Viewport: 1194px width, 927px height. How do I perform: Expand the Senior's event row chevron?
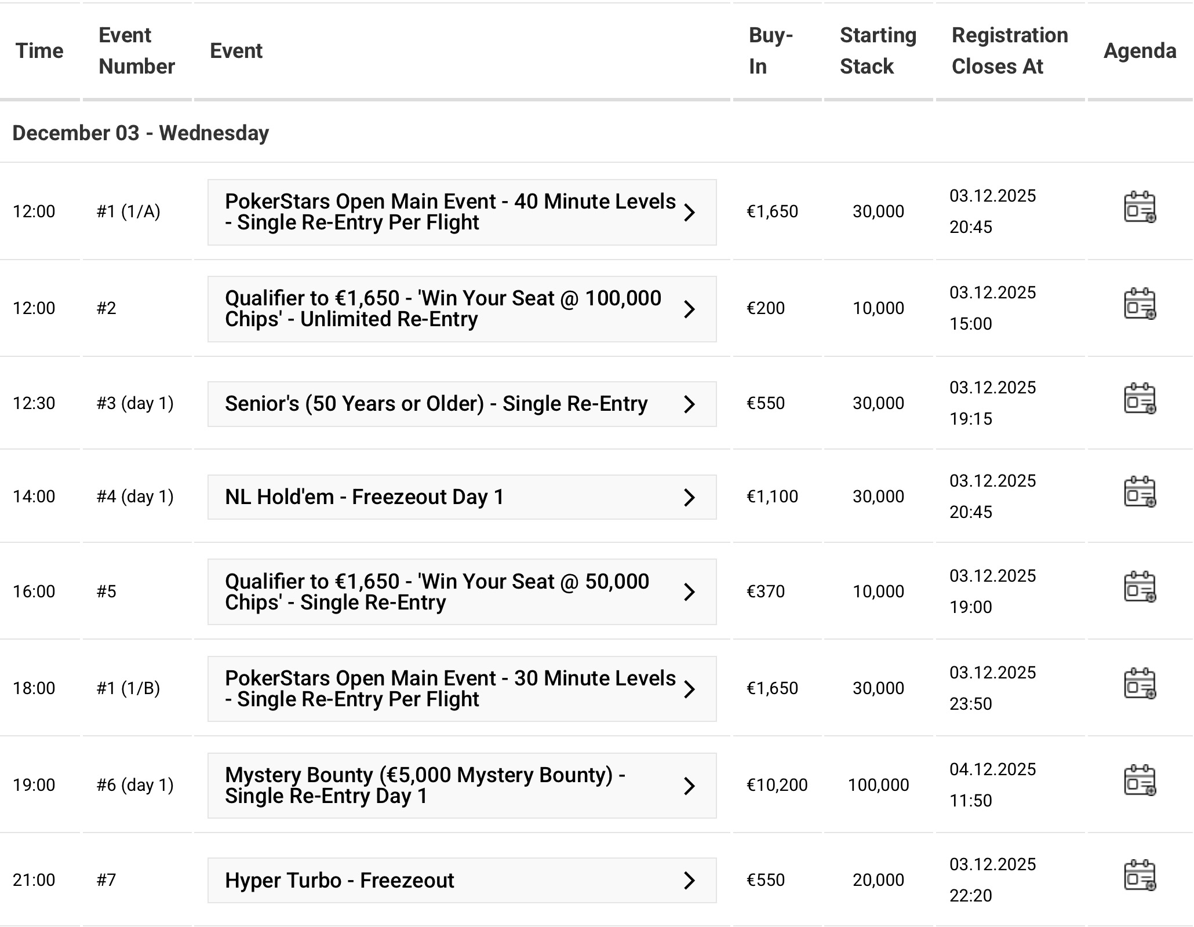pos(689,404)
